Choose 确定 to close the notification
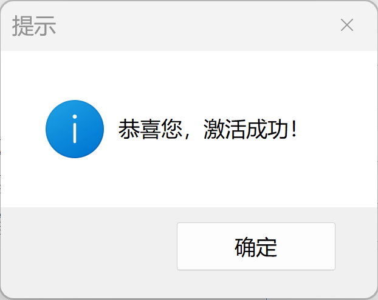378x300 pixels. coord(256,247)
